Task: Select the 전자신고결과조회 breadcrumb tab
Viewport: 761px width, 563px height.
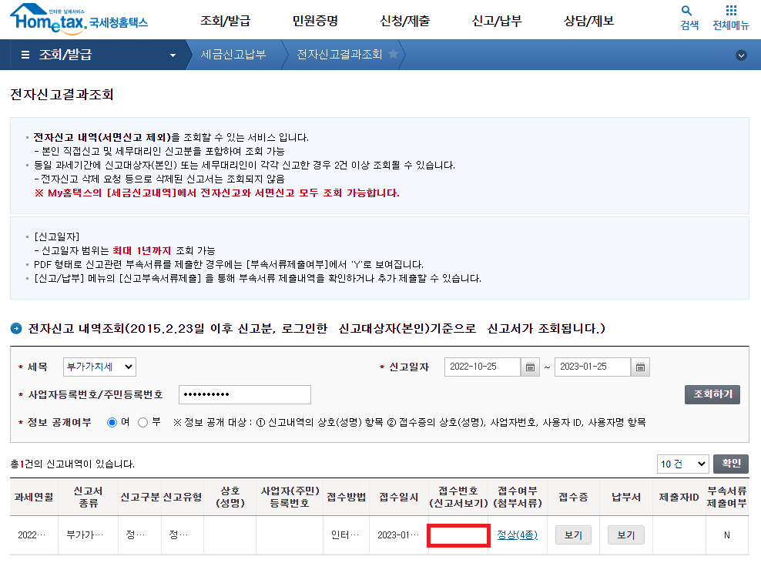Action: (339, 55)
